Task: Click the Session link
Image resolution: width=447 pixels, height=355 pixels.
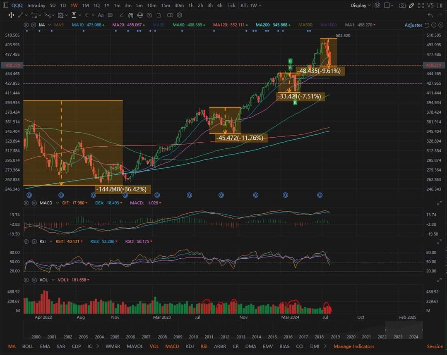Action: pos(435,346)
